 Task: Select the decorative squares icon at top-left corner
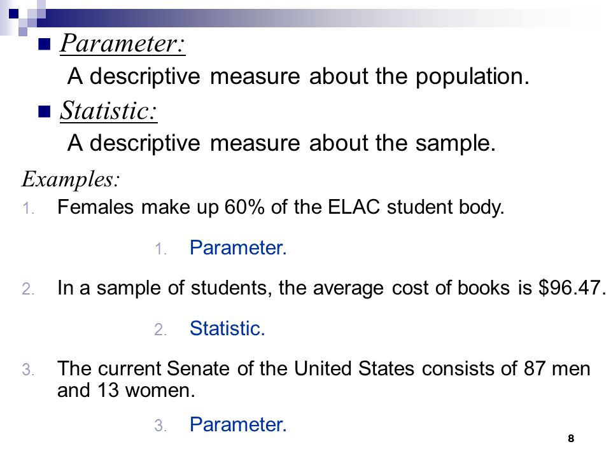[x=23, y=18]
